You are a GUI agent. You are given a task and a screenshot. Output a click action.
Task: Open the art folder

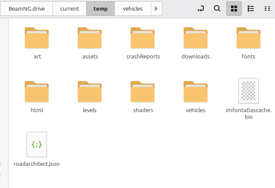pos(37,38)
